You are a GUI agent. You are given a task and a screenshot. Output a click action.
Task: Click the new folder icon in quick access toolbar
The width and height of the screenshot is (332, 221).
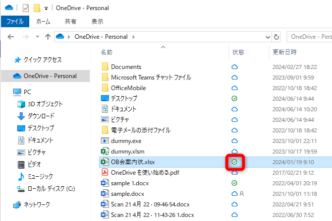tap(37, 8)
